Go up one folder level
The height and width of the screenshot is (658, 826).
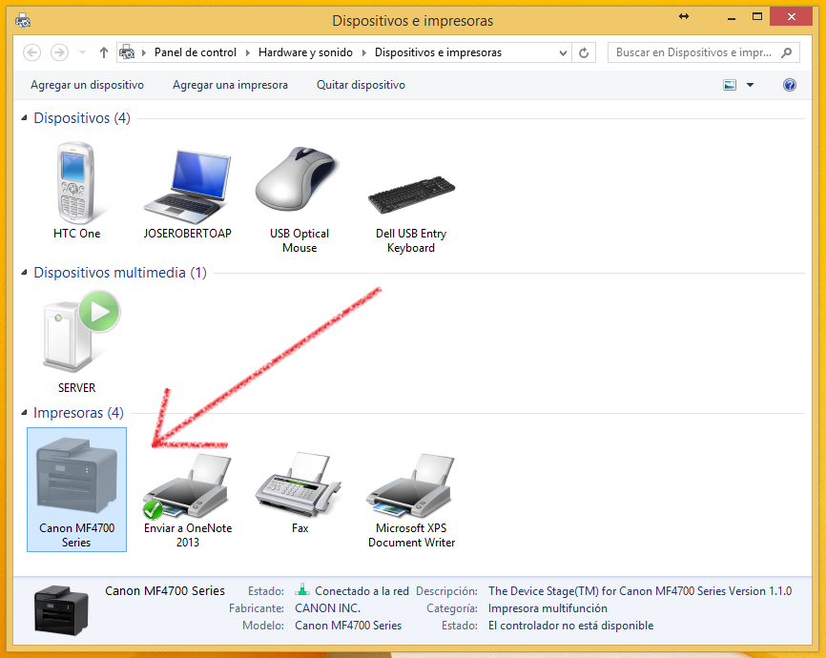(x=104, y=52)
